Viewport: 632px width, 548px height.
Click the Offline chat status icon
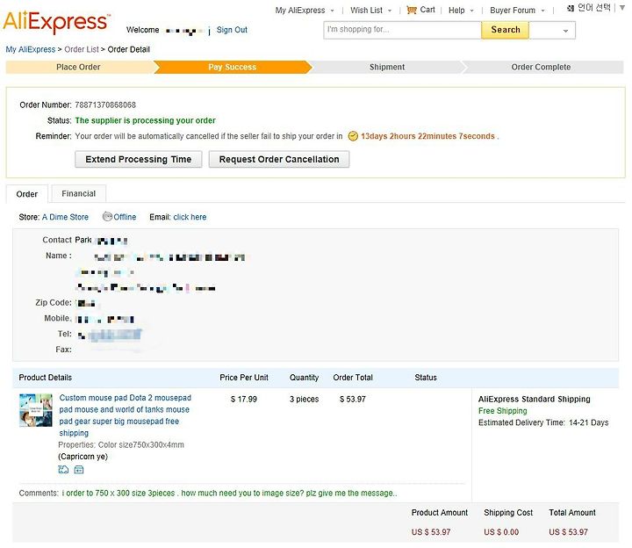[107, 217]
